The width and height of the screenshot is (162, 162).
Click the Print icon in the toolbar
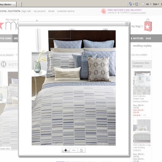(147, 4)
